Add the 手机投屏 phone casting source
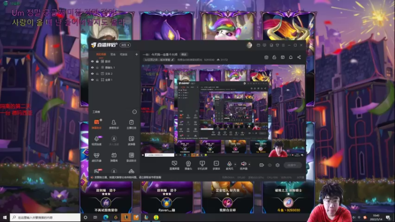The width and height of the screenshot is (395, 222). 202,165
